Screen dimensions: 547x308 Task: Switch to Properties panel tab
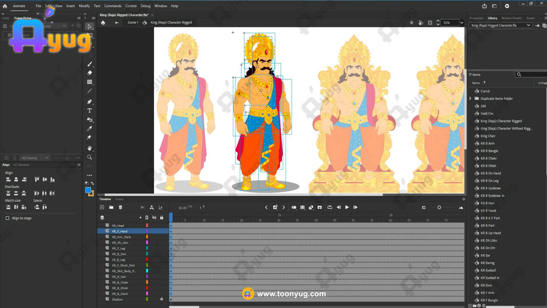(476, 18)
